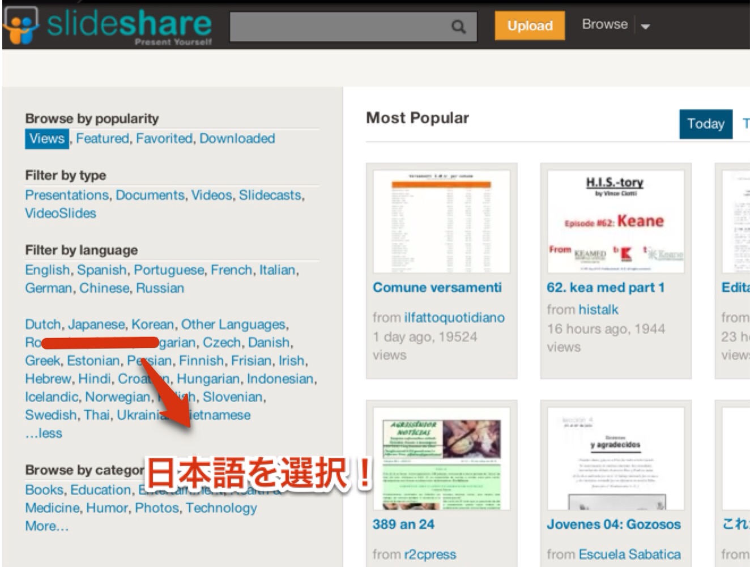
Task: Open the ilfattoquotidiano author profile
Action: (454, 317)
